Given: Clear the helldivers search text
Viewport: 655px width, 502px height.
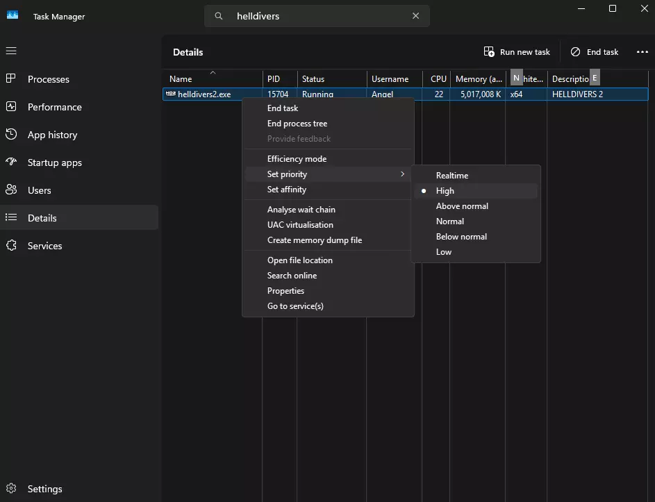Looking at the screenshot, I should click(415, 16).
